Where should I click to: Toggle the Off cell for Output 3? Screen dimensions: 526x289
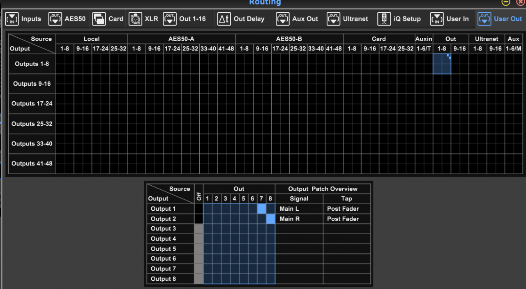tap(198, 229)
